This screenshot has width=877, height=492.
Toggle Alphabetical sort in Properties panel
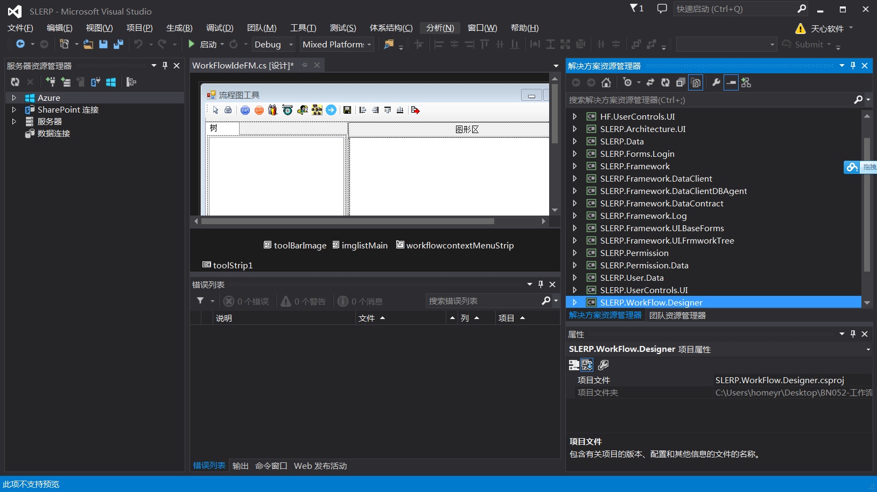point(587,365)
